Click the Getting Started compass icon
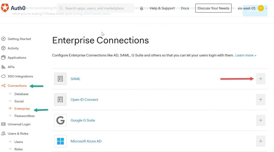274x152 pixels. coord(3,39)
